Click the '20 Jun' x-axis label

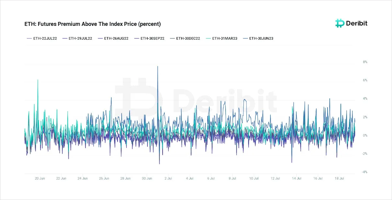pyautogui.click(x=40, y=178)
